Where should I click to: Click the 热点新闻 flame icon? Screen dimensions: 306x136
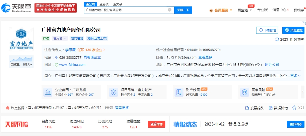coord(8,108)
